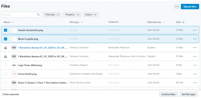Click the search magnifier icon
Viewport: 201px width, 98px height.
coord(38,15)
